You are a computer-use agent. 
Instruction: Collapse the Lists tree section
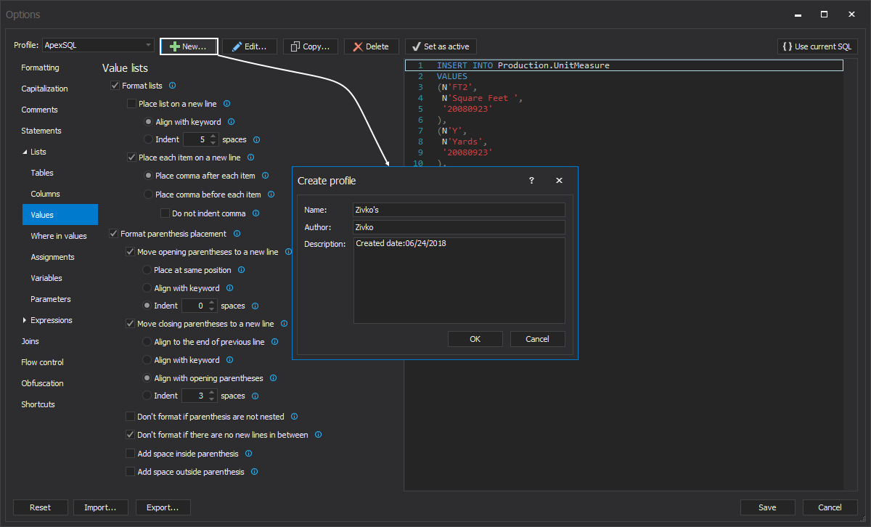click(25, 152)
